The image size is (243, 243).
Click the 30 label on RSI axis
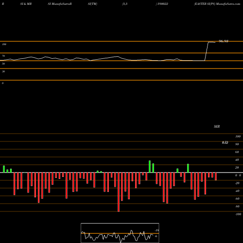click(3, 71)
